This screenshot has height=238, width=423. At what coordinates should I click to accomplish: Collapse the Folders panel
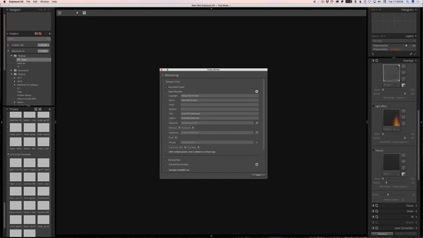coord(7,34)
